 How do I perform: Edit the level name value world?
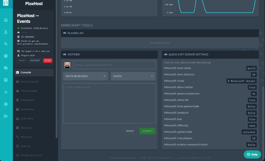pyautogui.click(x=251, y=68)
